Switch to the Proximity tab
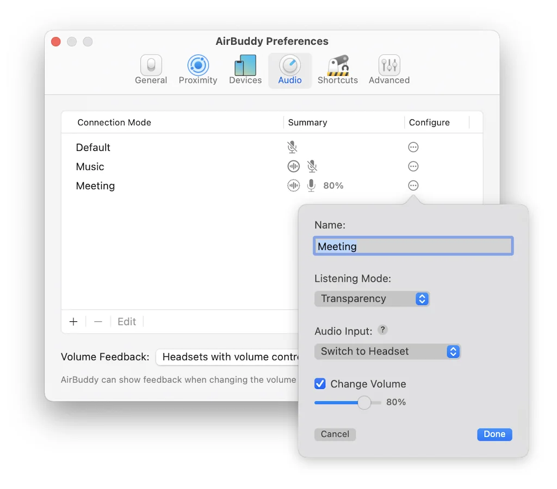Viewport: 557px width, 489px height. tap(198, 70)
